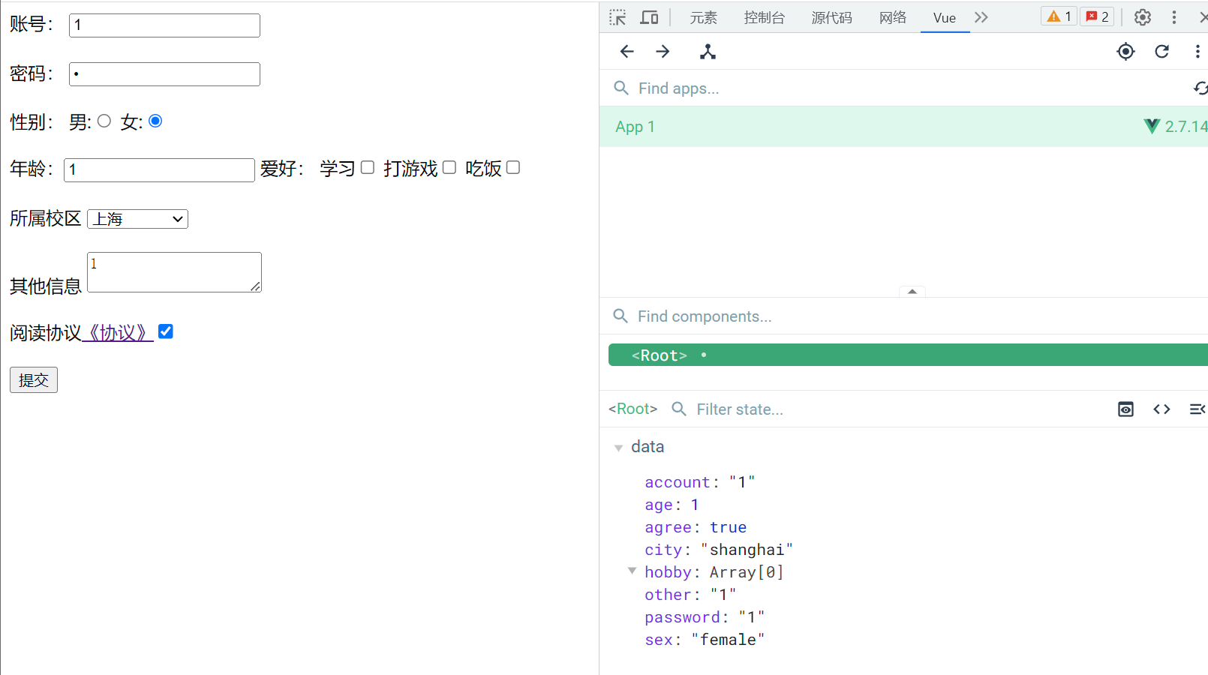This screenshot has height=675, width=1208.
Task: Click the Vue devtools forward arrow
Action: pyautogui.click(x=663, y=51)
